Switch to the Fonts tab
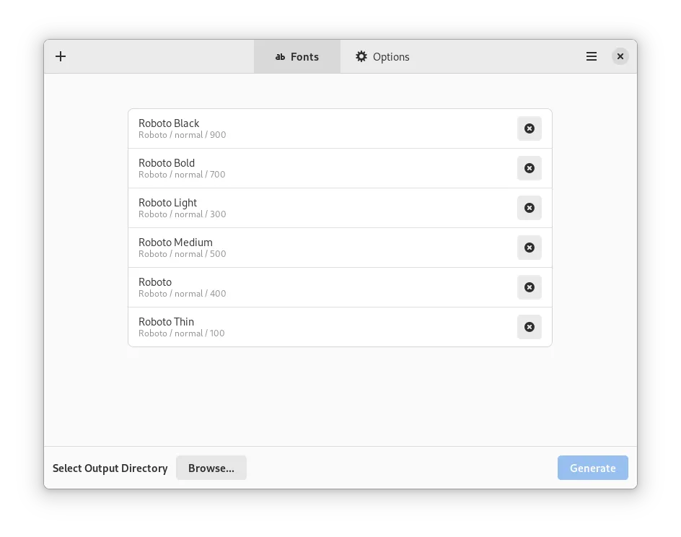 [x=296, y=56]
